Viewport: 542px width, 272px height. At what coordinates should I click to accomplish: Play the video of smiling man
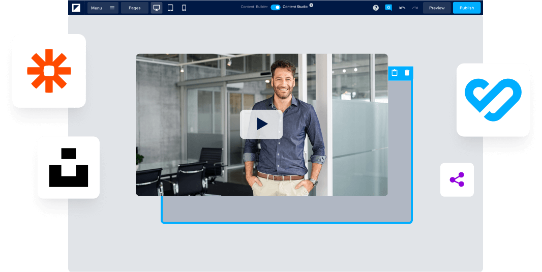[261, 124]
